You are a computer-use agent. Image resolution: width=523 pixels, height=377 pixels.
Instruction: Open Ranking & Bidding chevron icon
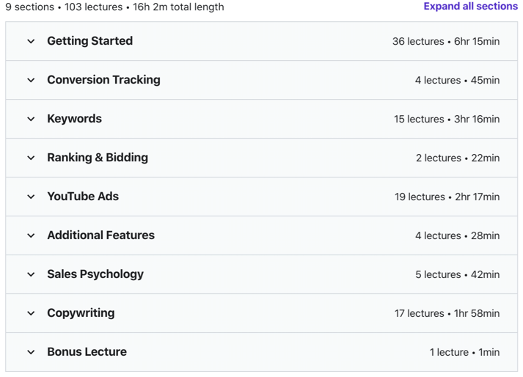pos(31,158)
